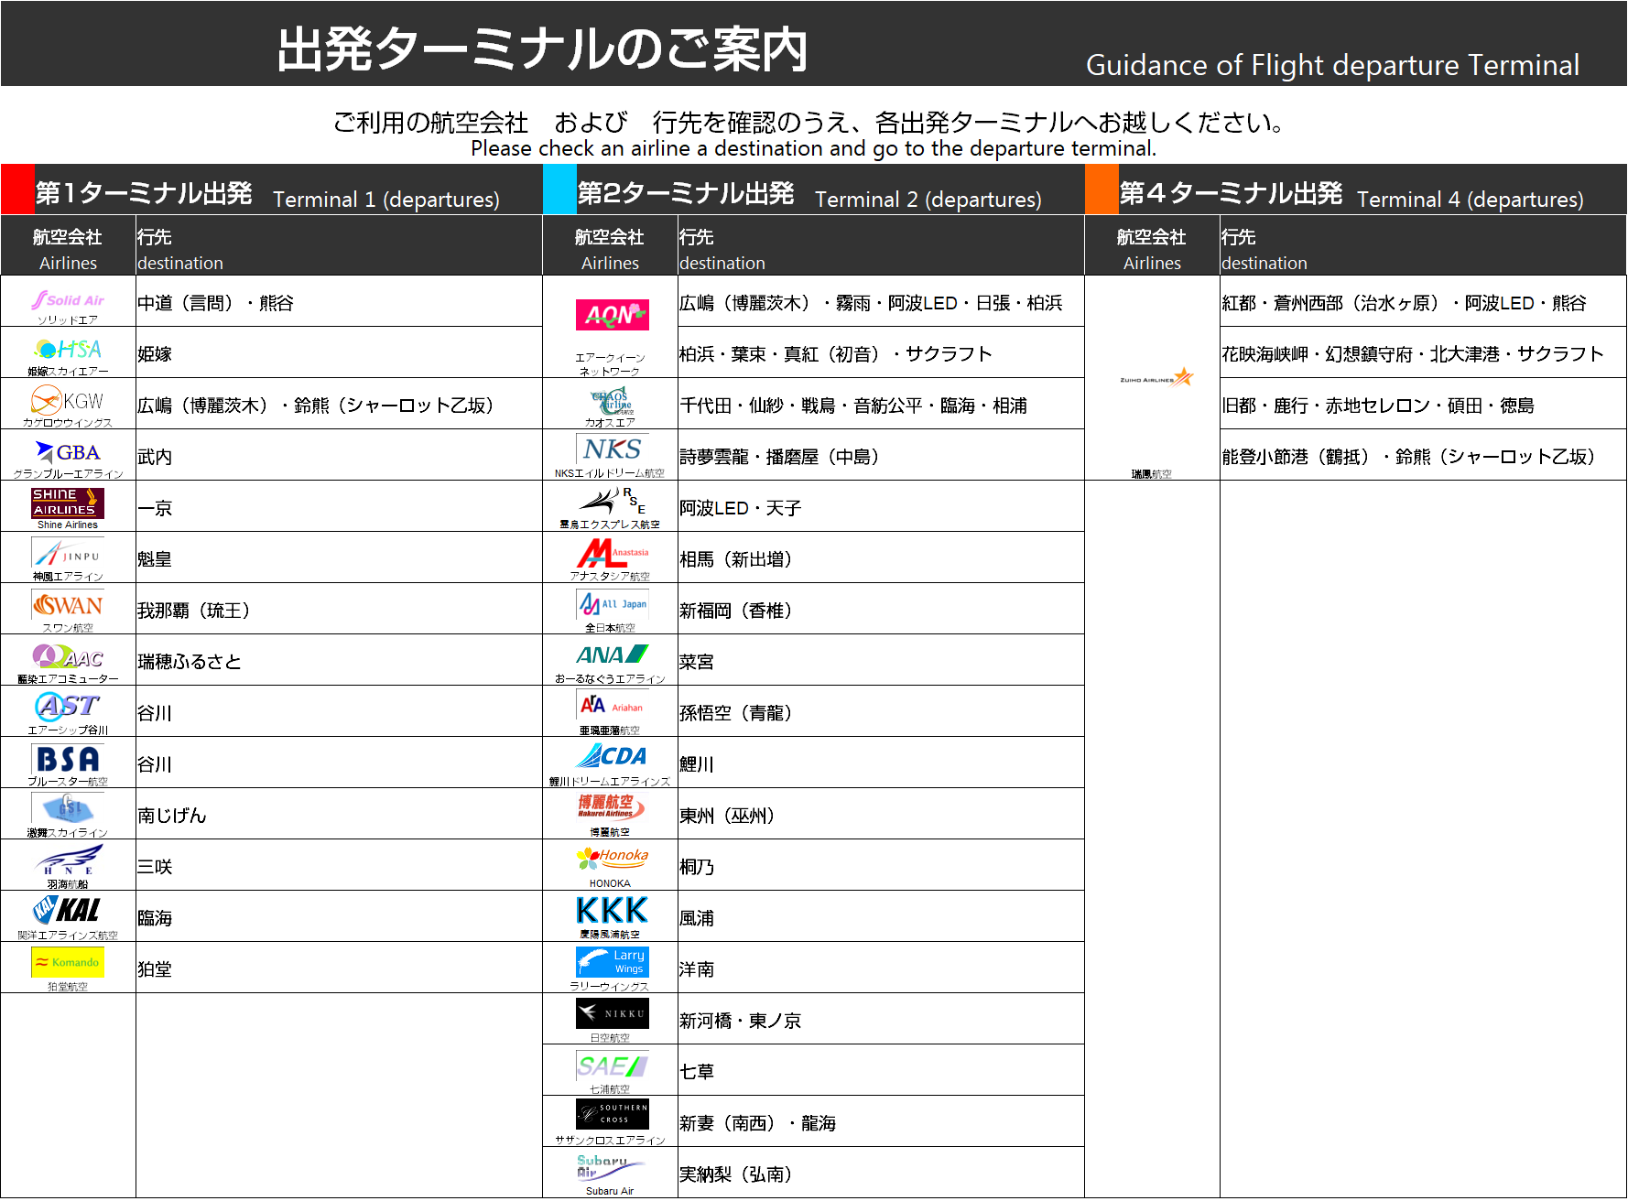Click the destination 旧都・鹿行・赤地セレロン・碩田・徳島
The image size is (1628, 1201).
(1378, 406)
